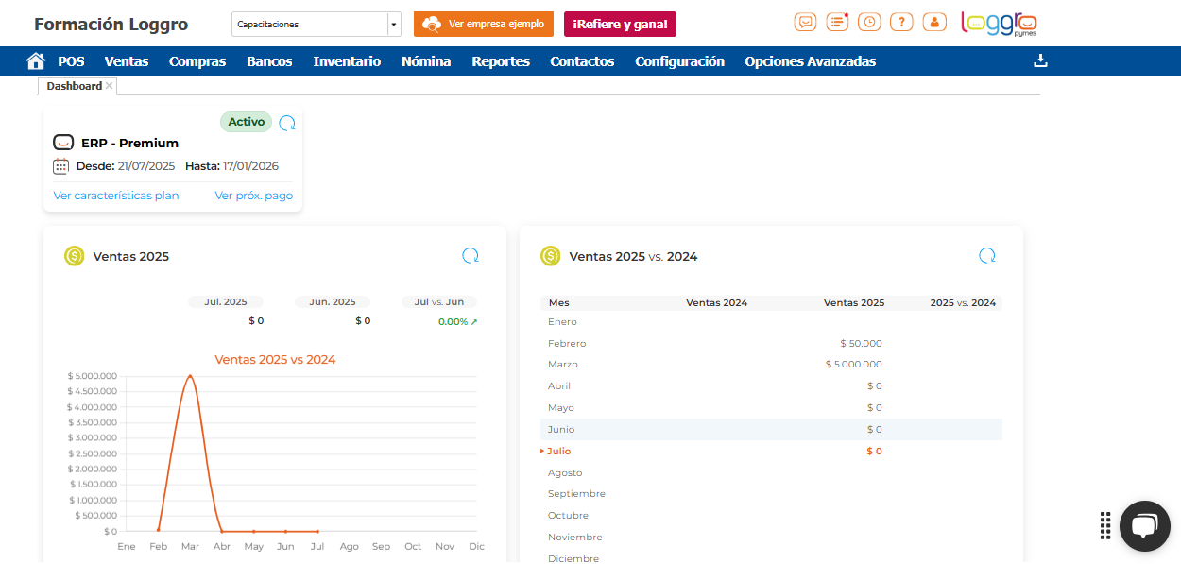Viewport: 1181px width, 564px height.
Task: Click the Ver empresa ejemplo button
Action: (484, 24)
